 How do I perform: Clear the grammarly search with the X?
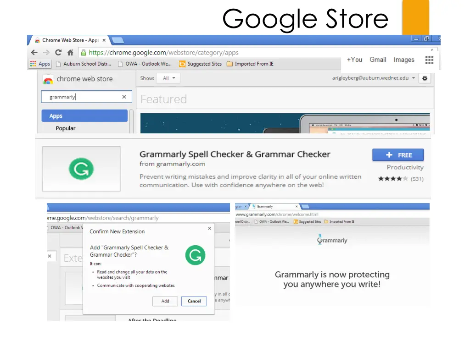(124, 97)
